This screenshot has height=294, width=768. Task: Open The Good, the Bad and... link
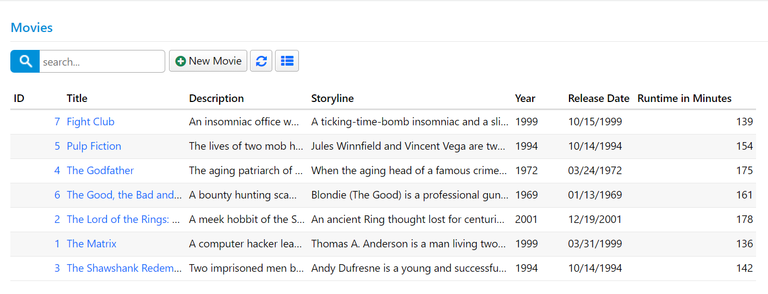click(x=124, y=195)
